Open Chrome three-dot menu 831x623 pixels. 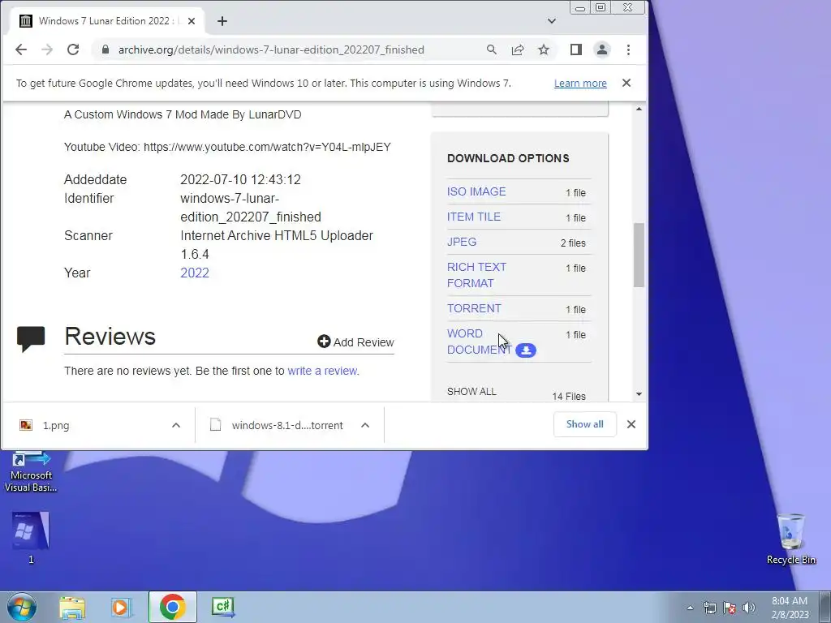629,49
